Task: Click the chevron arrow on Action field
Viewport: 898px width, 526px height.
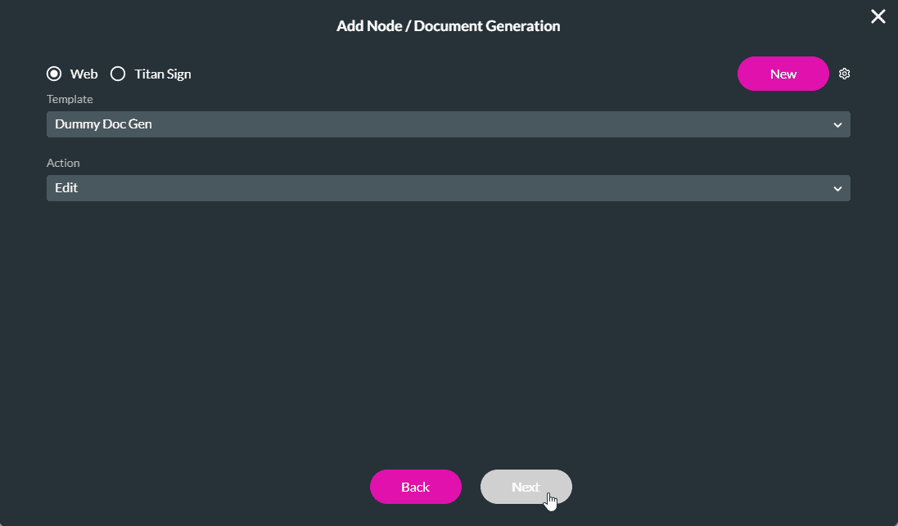Action: point(837,189)
